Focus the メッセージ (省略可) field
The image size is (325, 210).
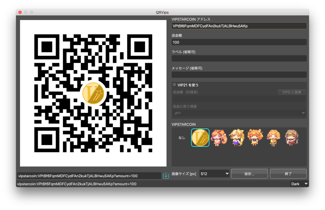[x=239, y=75]
